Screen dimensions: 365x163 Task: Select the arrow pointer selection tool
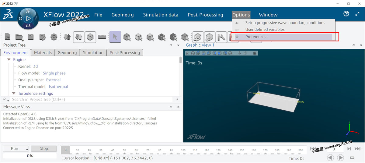point(115,37)
